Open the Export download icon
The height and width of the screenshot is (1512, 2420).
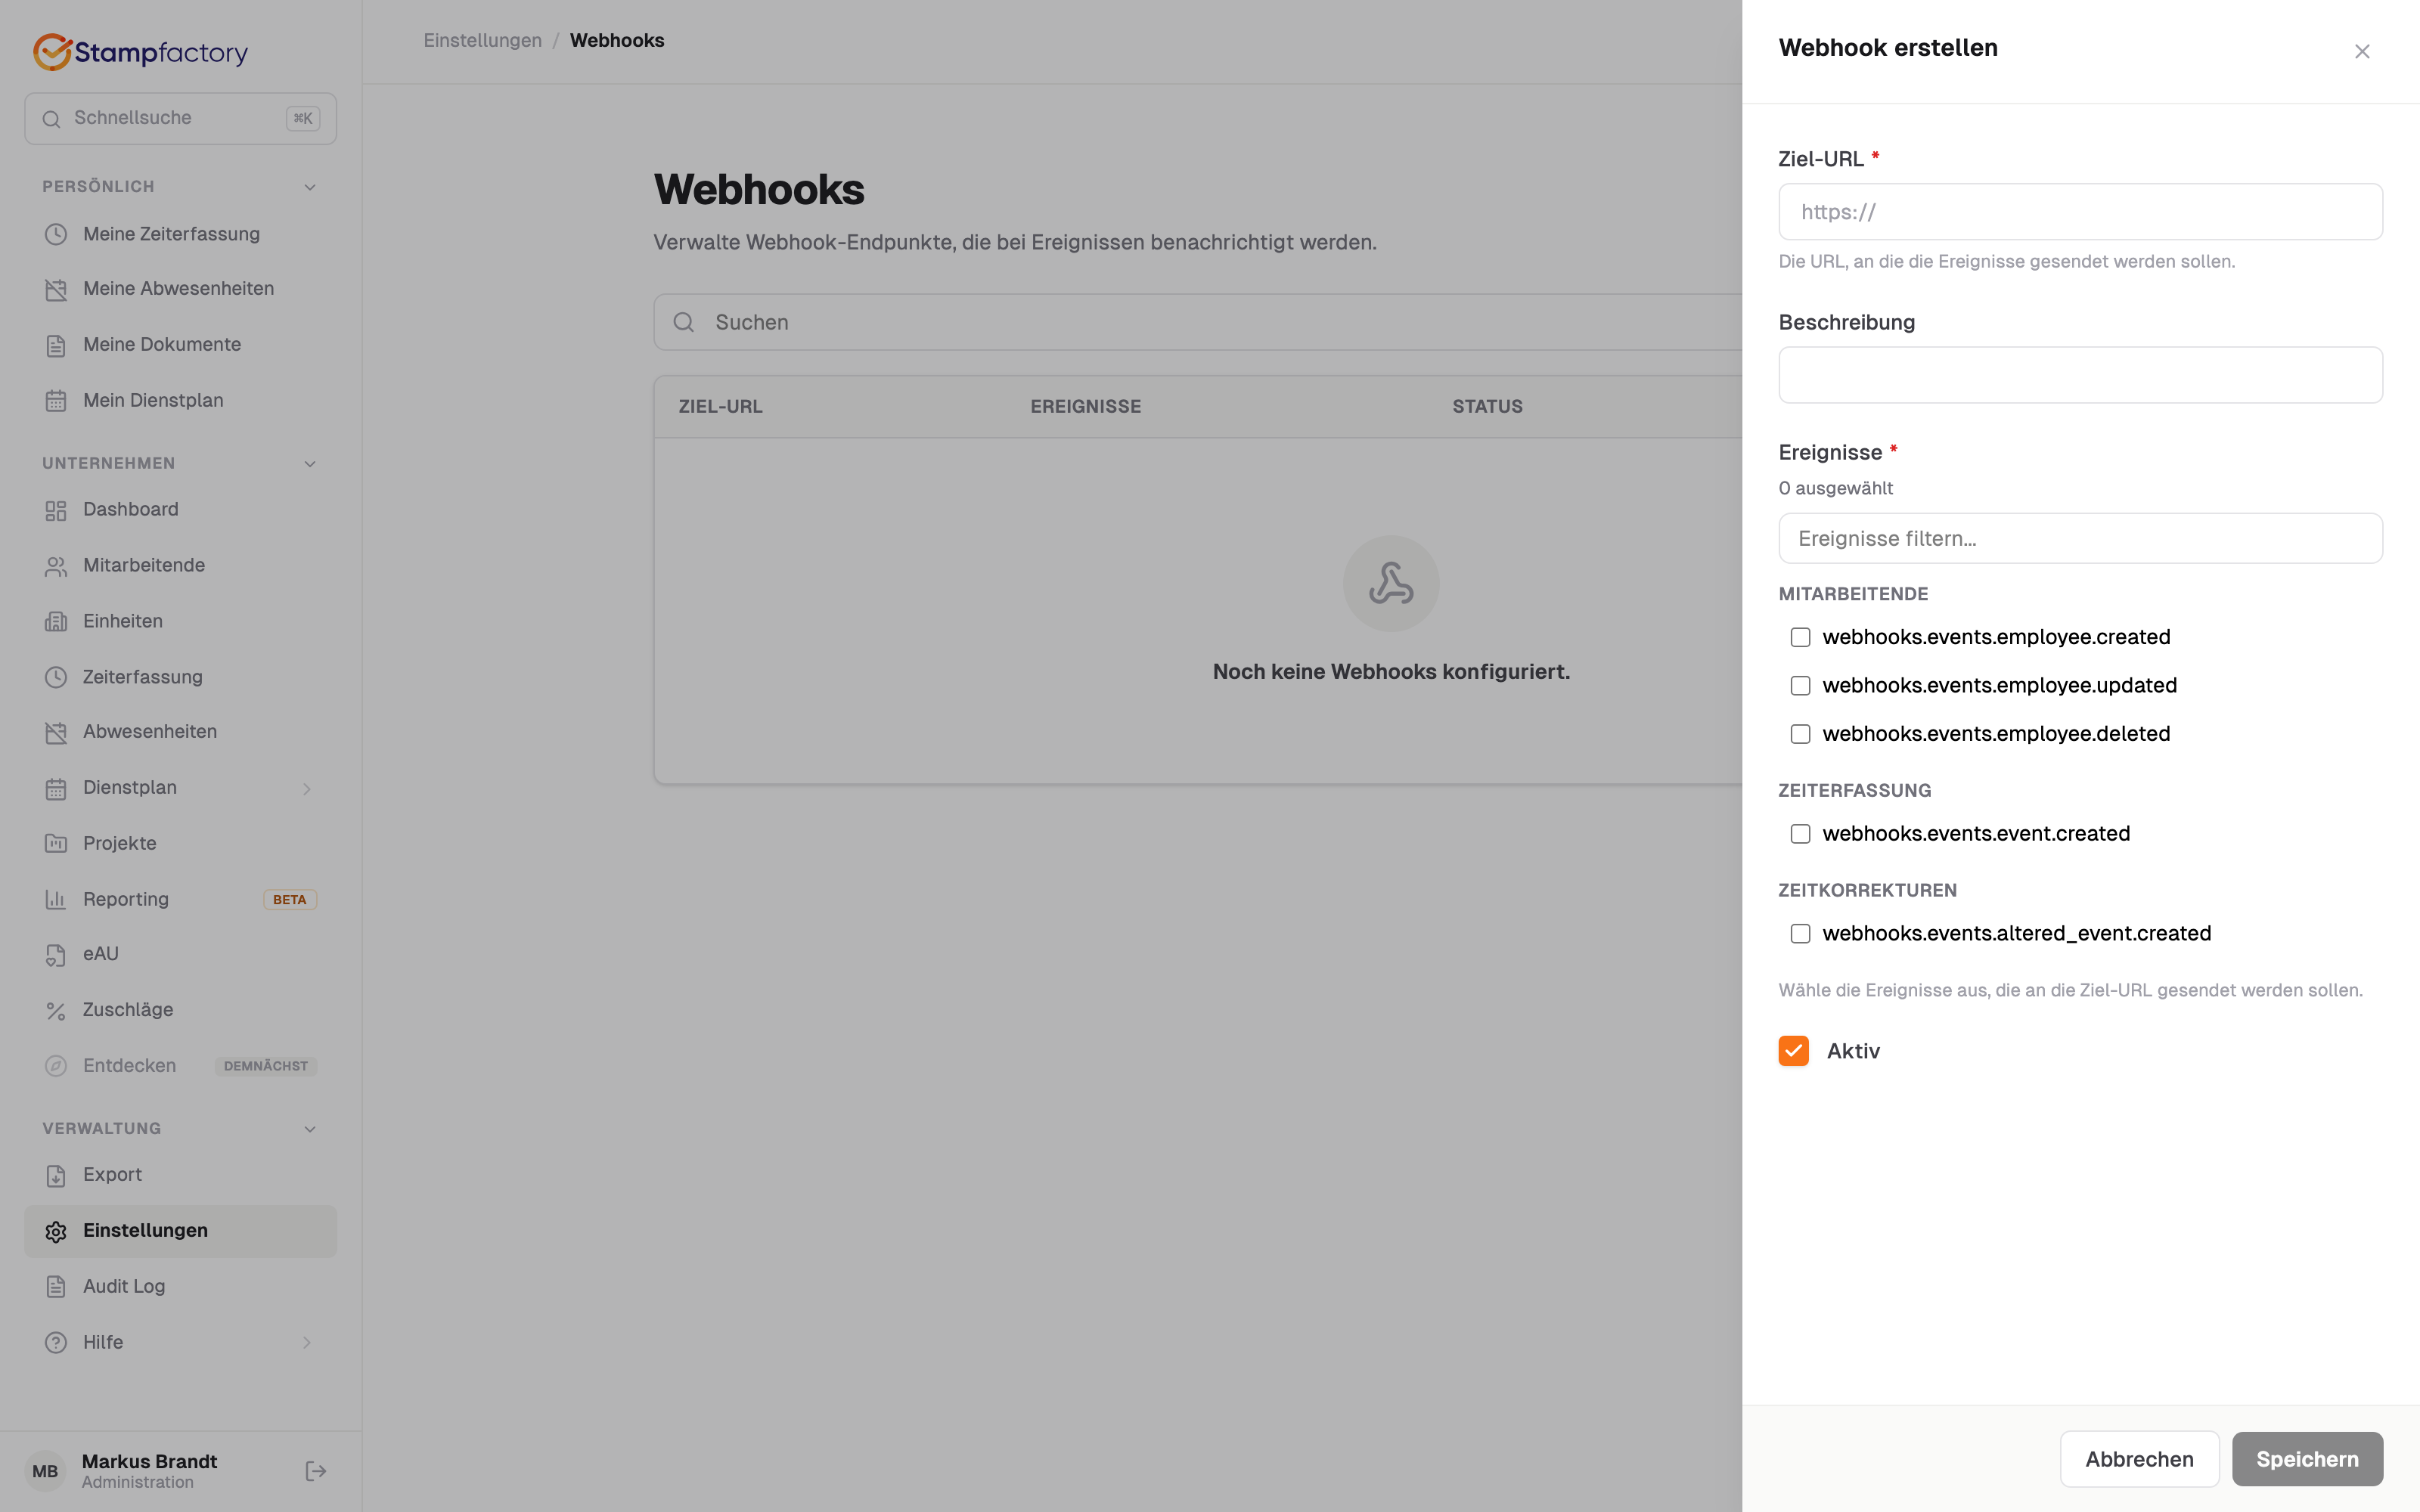(x=56, y=1175)
